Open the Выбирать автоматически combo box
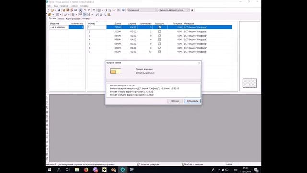The width and height of the screenshot is (307, 173). pos(174,10)
